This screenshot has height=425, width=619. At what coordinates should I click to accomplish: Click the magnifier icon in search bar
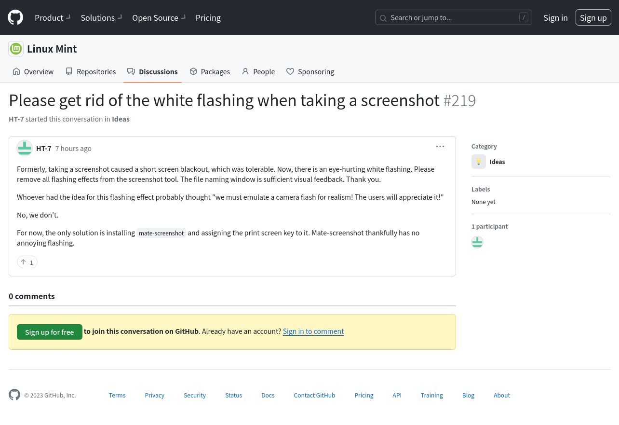point(383,18)
